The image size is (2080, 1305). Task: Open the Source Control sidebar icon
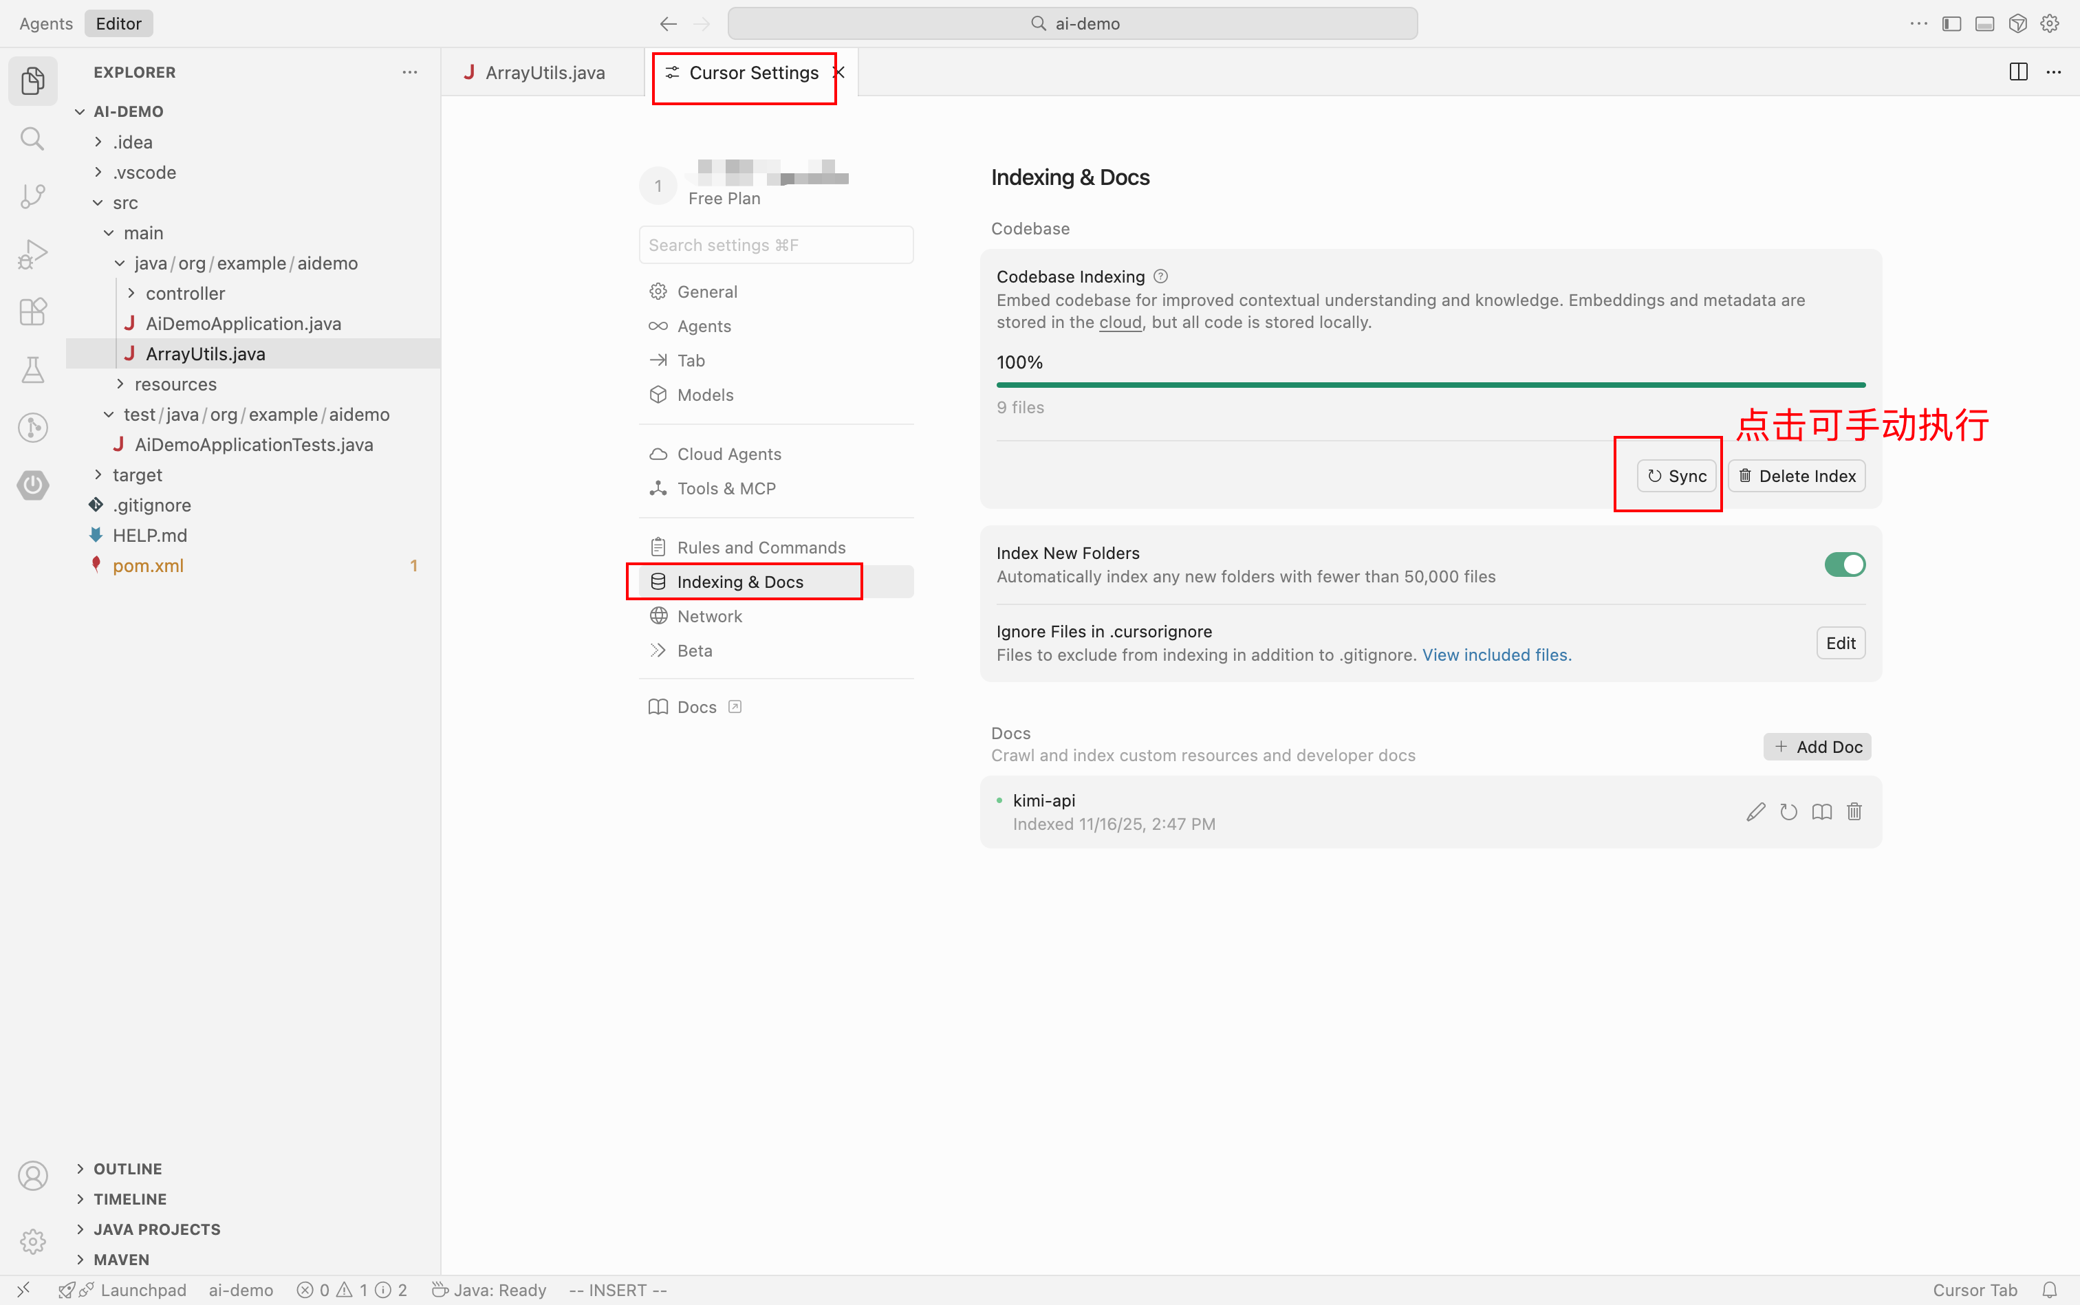coord(33,196)
